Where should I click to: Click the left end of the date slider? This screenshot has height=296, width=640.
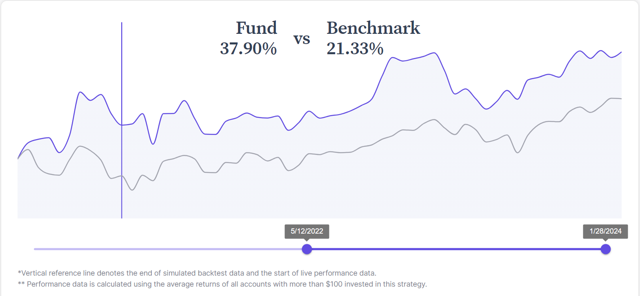(35, 249)
